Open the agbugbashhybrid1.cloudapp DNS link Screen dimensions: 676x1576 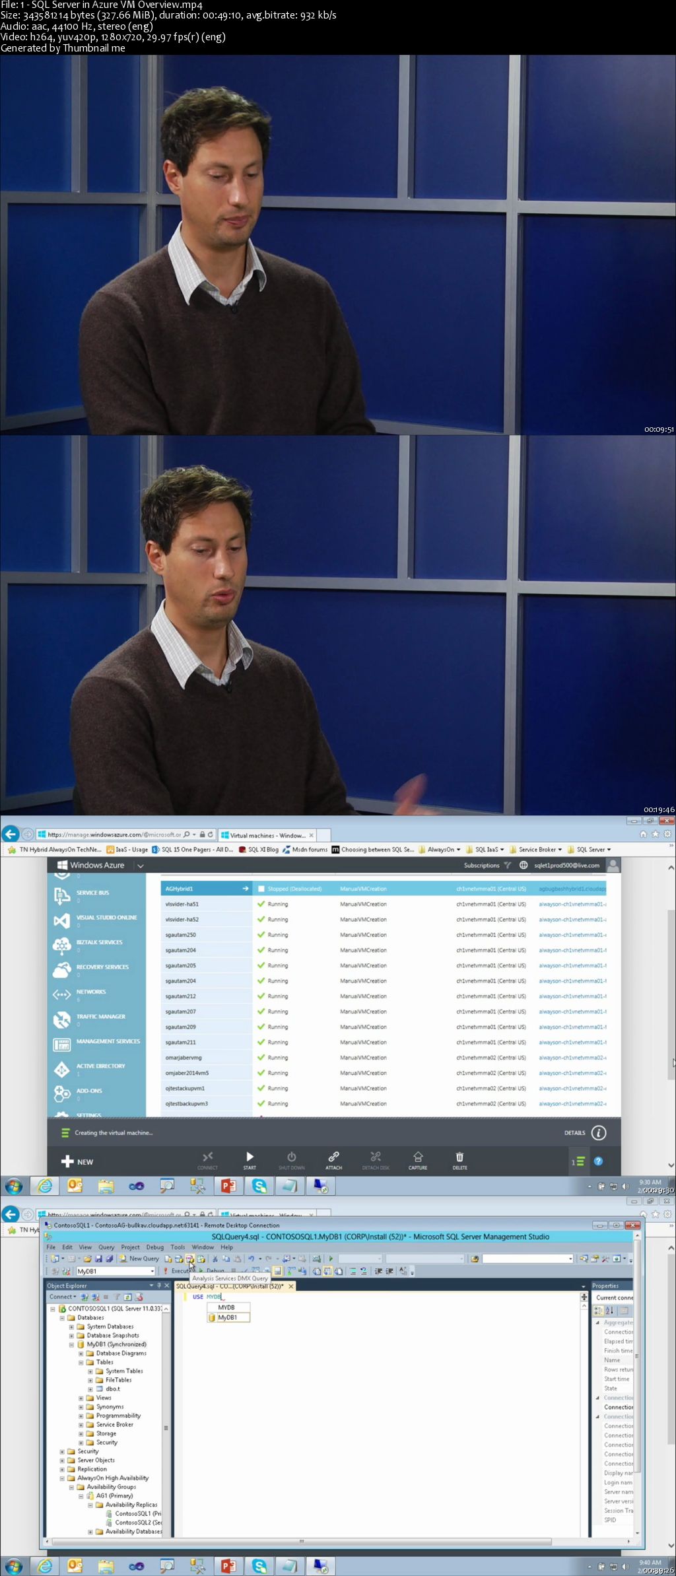click(572, 889)
